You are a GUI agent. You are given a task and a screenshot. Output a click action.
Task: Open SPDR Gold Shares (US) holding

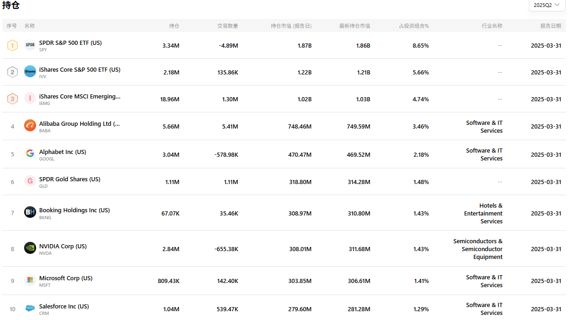tap(70, 179)
